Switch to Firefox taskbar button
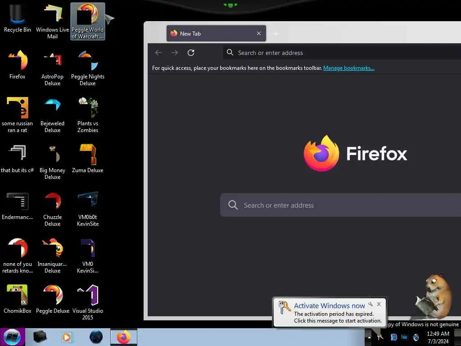 pyautogui.click(x=124, y=337)
